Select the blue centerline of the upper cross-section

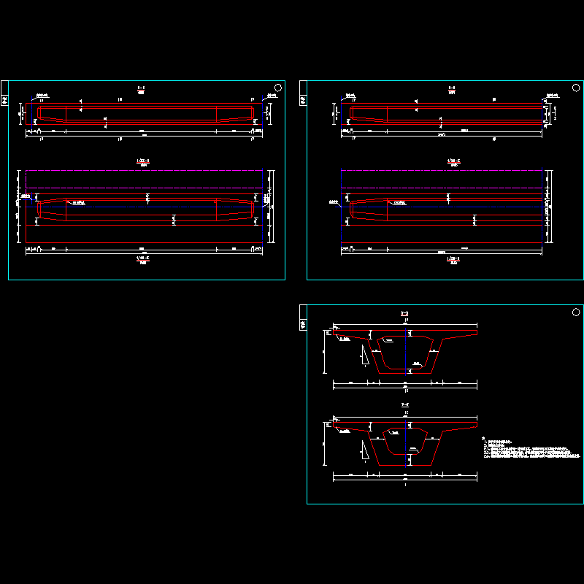coord(405,351)
